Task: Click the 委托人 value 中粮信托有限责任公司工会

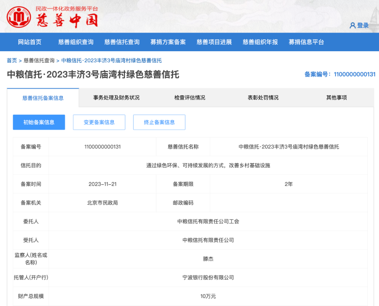Action: [x=208, y=221]
